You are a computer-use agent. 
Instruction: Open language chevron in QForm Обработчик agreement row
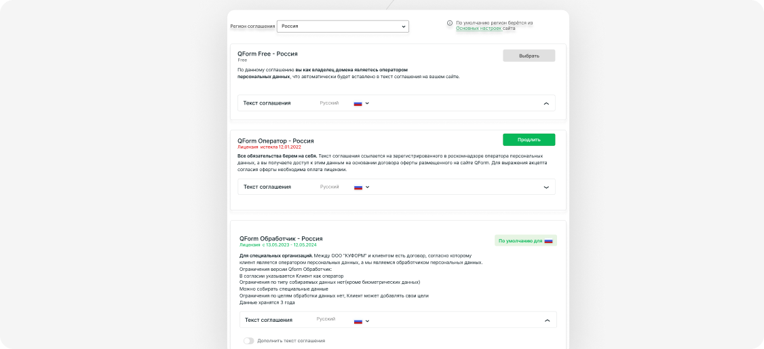tap(367, 320)
